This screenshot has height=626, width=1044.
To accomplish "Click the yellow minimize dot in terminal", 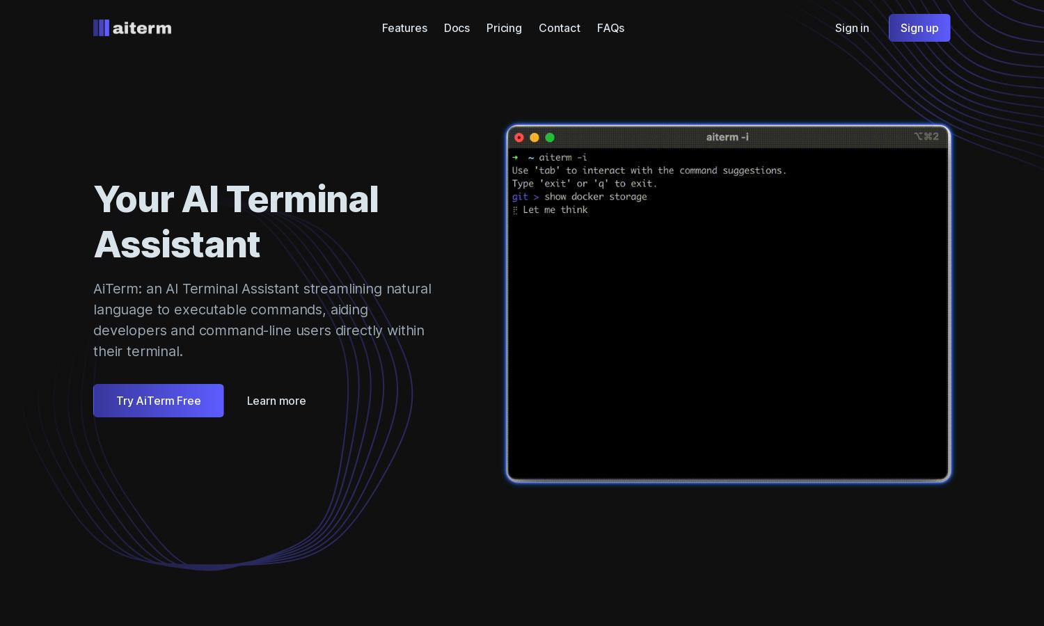I will [x=535, y=138].
